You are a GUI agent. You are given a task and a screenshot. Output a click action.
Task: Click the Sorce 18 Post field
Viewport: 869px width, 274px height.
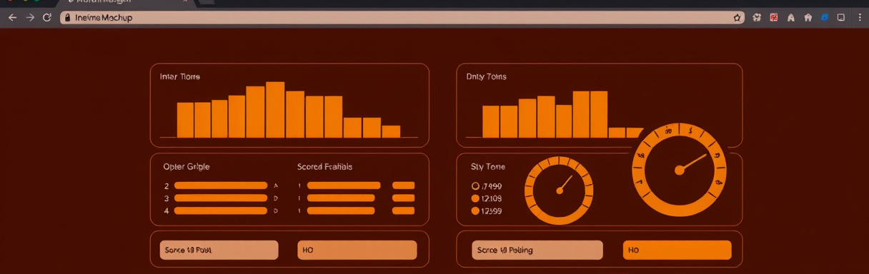point(219,250)
